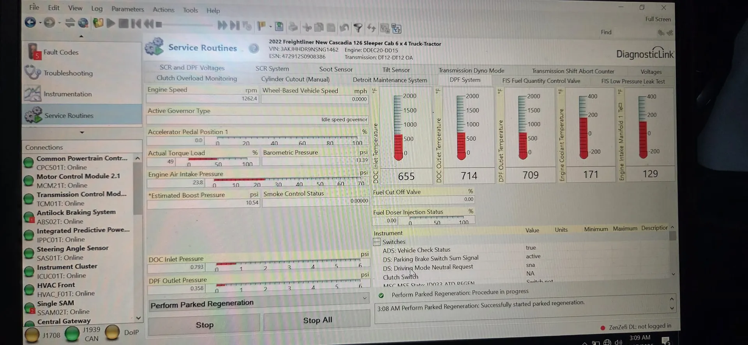The height and width of the screenshot is (345, 748).
Task: Switch to the Soot Sensor tab
Action: coord(336,69)
